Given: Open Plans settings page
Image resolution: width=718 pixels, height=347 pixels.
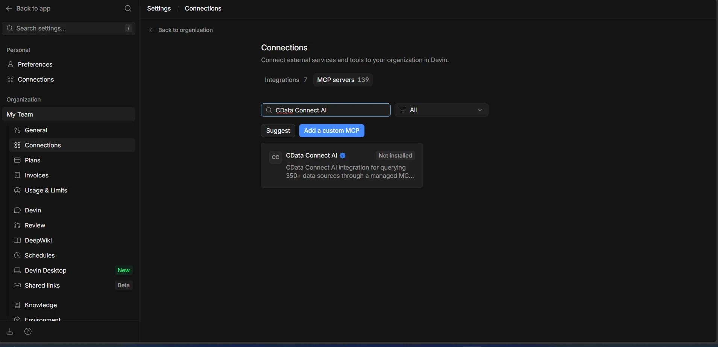Looking at the screenshot, I should [x=72, y=160].
